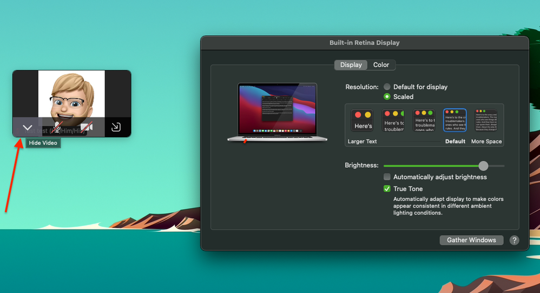The width and height of the screenshot is (540, 293).
Task: Click the Brightness slider knob
Action: (483, 166)
